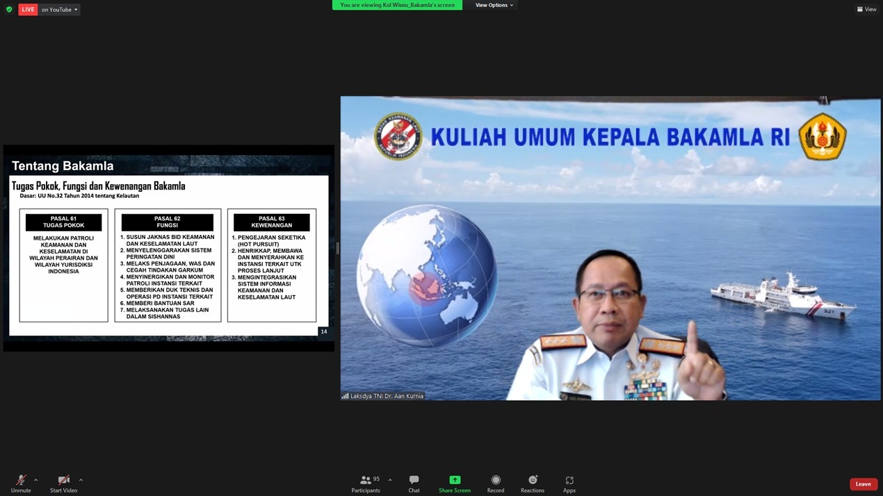Screen dimensions: 883x496
Task: Open the Reactions menu
Action: click(x=533, y=480)
